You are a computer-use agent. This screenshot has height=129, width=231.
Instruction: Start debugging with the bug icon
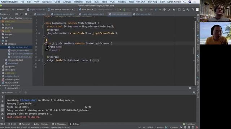pos(124,10)
